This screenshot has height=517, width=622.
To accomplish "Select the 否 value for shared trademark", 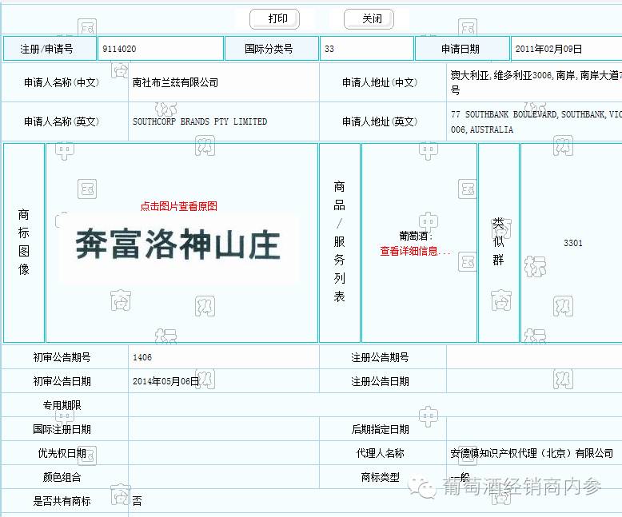I will click(x=138, y=501).
